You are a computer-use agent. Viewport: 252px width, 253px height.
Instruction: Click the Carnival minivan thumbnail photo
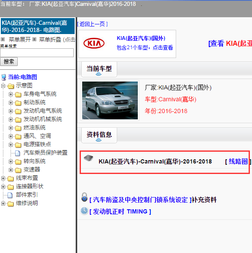click(x=110, y=100)
